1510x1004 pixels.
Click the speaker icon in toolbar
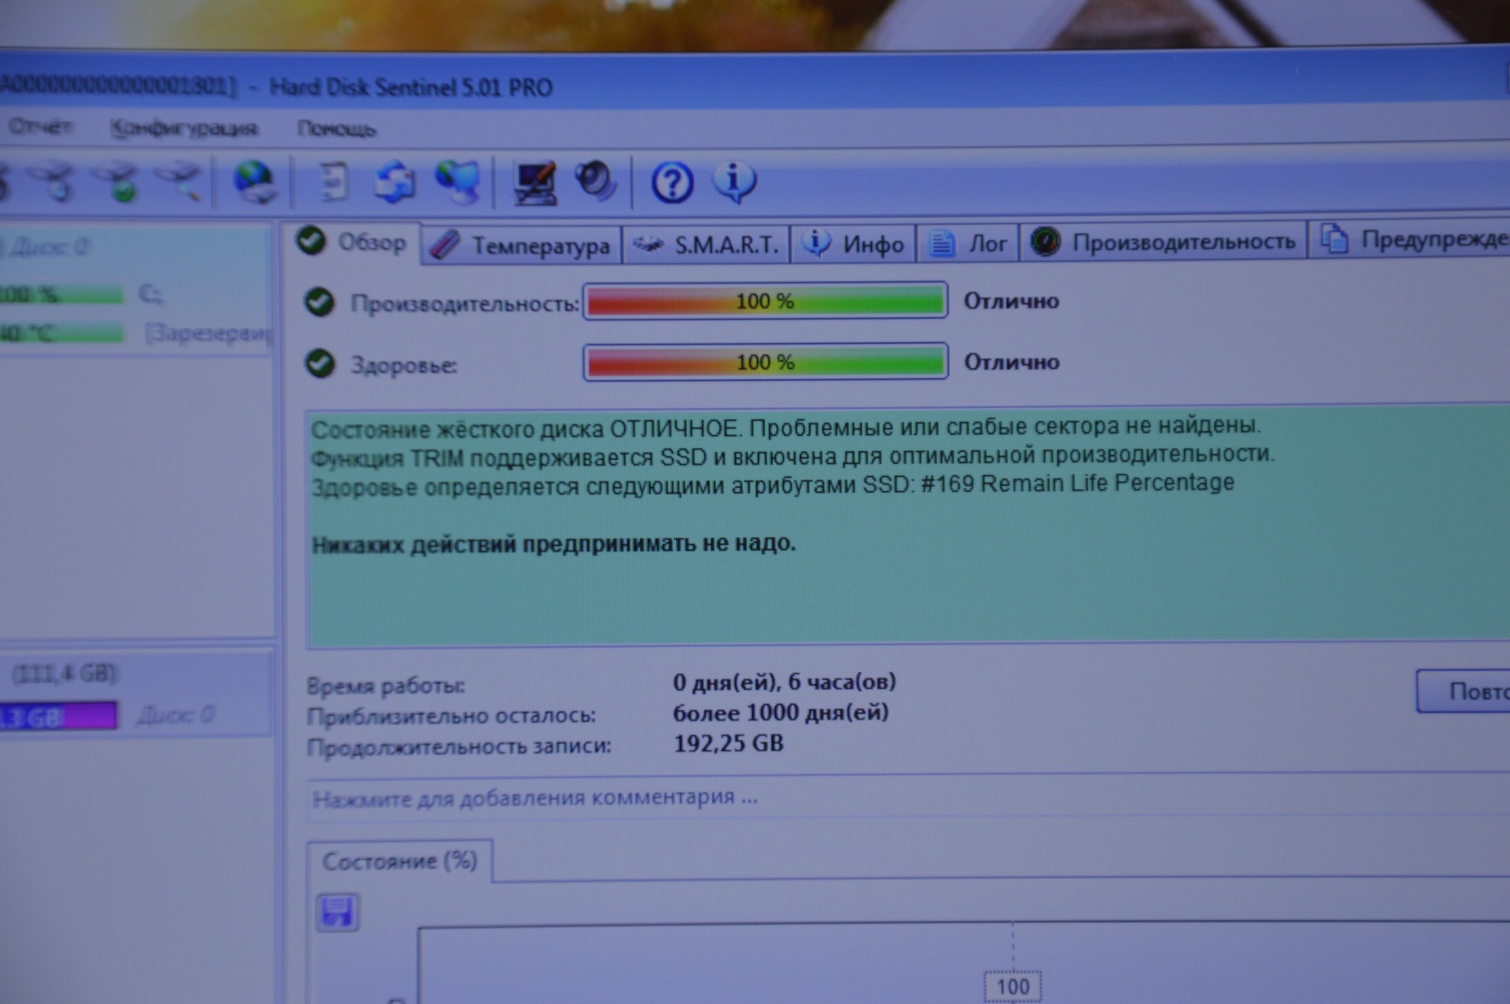coord(595,180)
